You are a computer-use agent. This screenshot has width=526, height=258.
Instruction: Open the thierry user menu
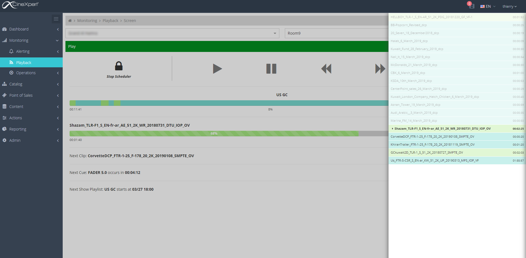[x=510, y=6]
